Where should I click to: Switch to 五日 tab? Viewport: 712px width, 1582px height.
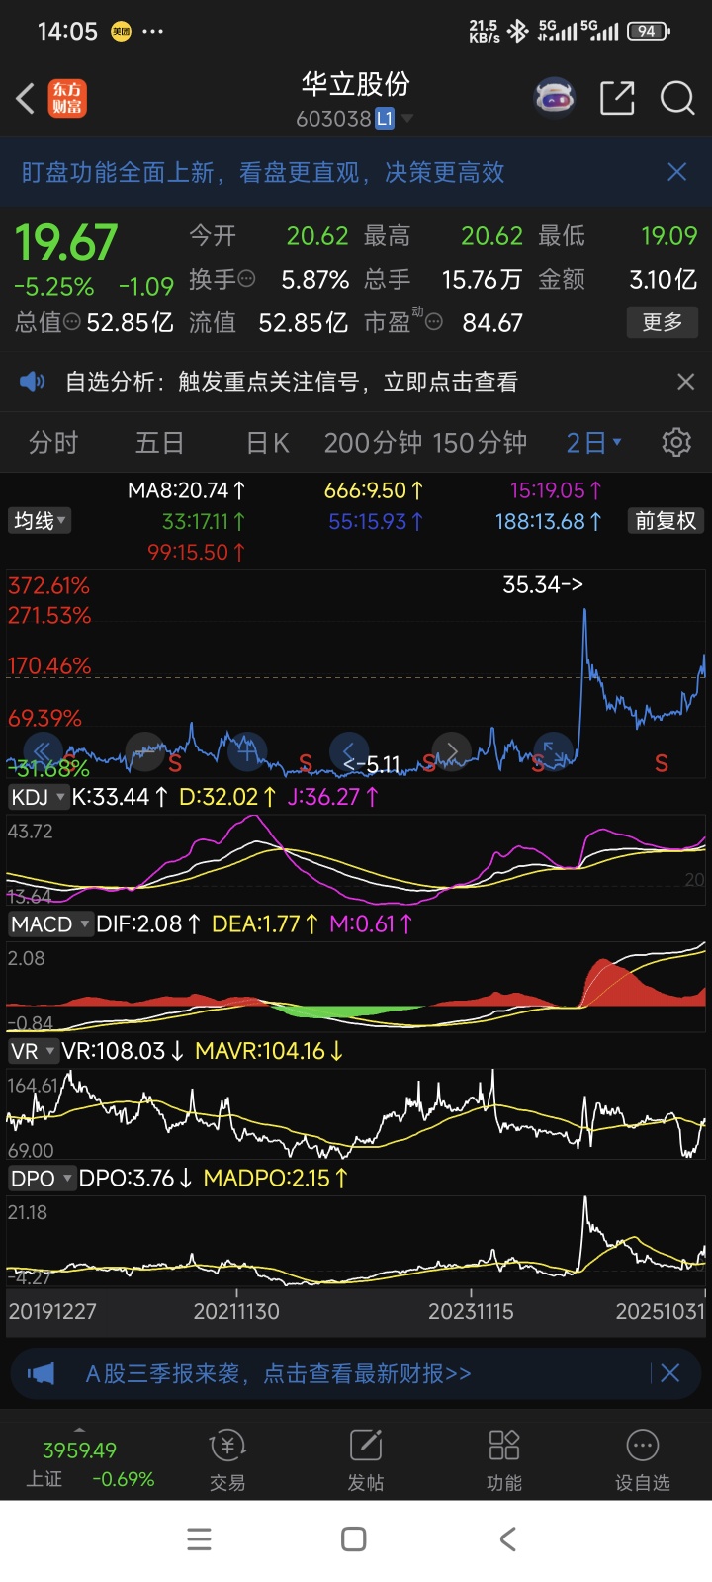pos(160,442)
